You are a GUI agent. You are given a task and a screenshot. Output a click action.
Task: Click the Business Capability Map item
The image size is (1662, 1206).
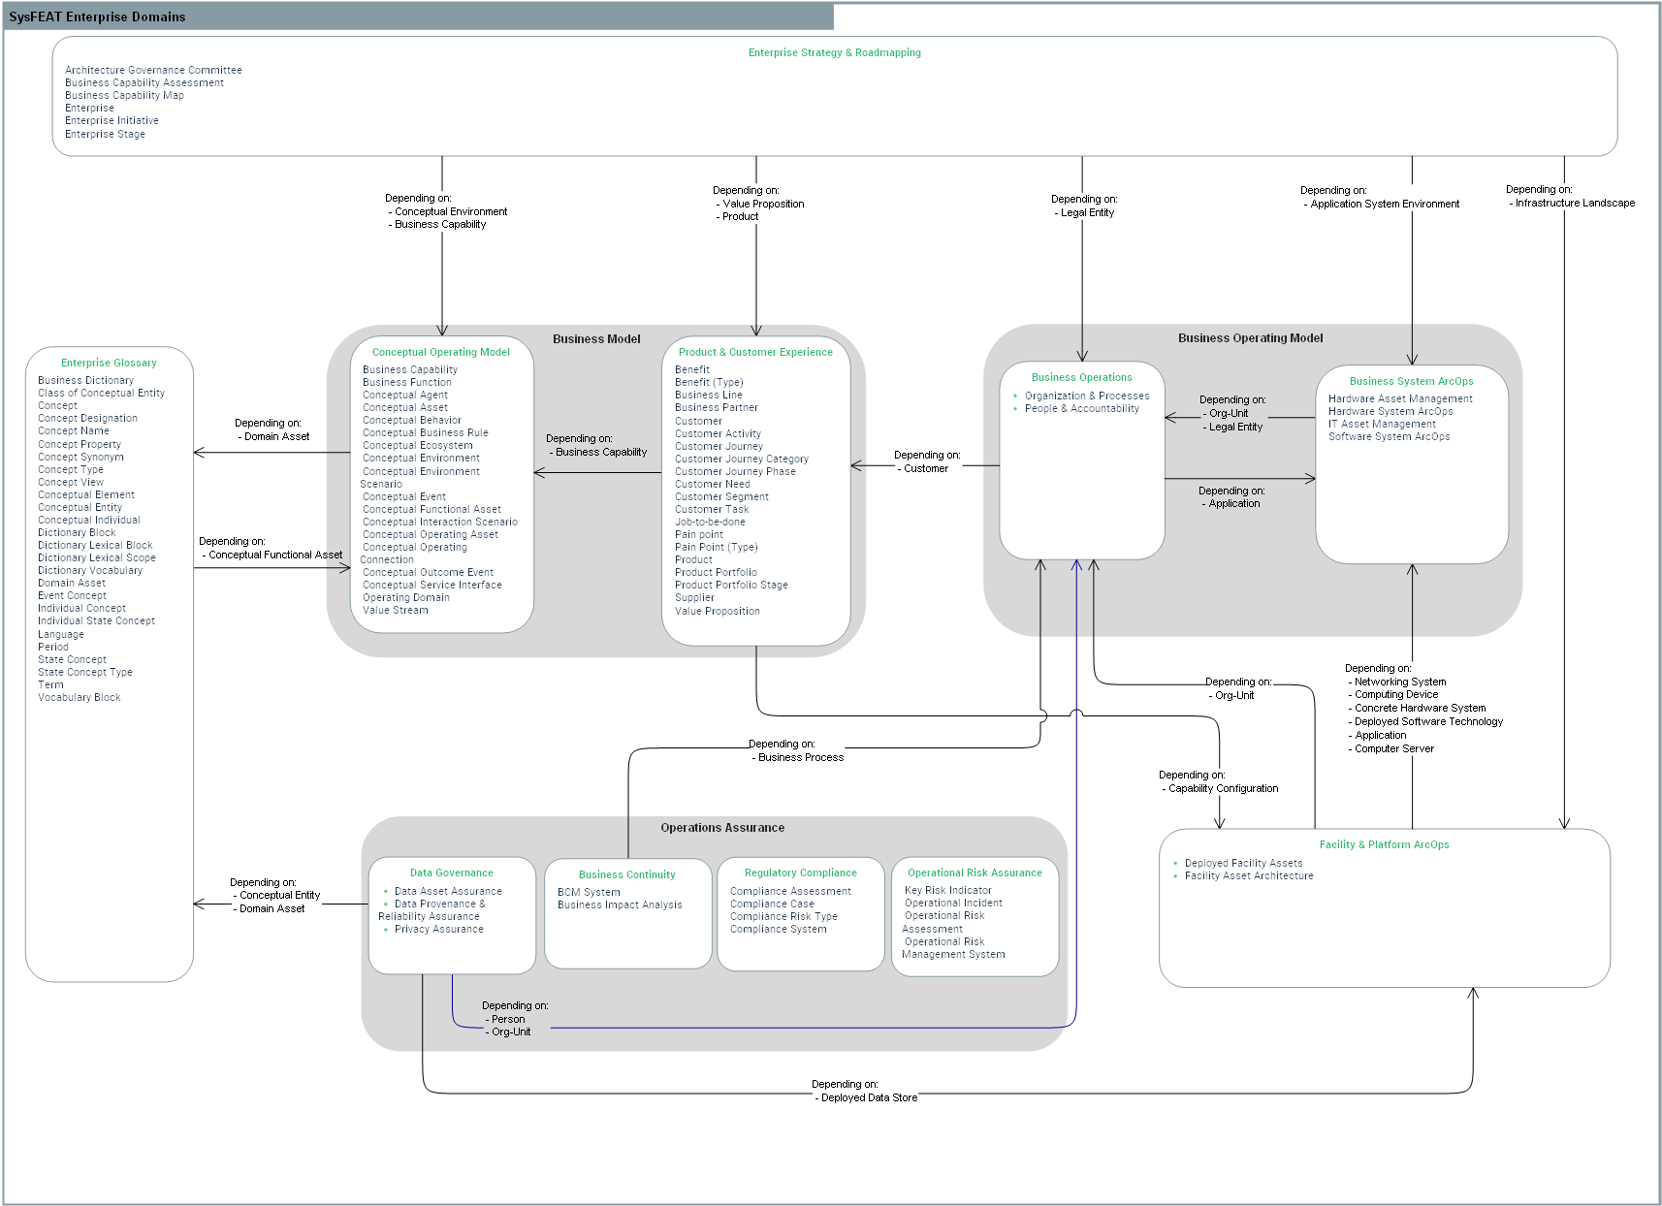click(124, 95)
